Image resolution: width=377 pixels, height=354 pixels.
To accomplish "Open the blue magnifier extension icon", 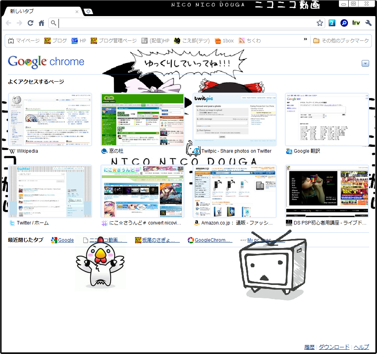I will point(344,23).
